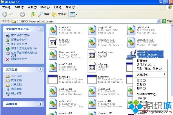The width and height of the screenshot is (173, 115).
Task: Click 以电子邮件形式发送此文件 link
Action: [x=24, y=54]
